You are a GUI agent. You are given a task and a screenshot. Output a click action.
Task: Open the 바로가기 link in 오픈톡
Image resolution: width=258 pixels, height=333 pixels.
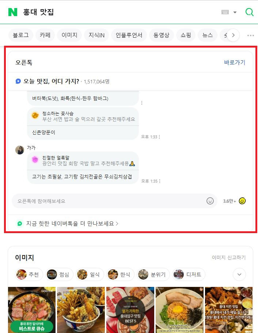point(235,63)
